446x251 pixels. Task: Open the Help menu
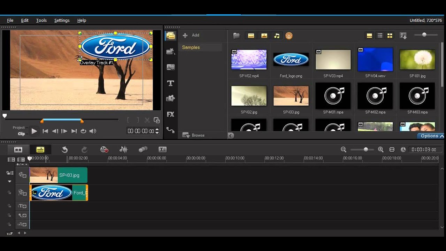[82, 20]
